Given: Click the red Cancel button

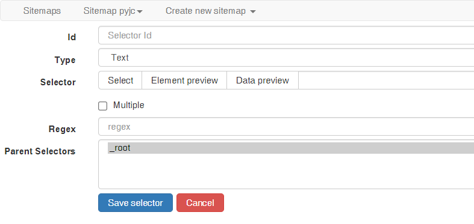Looking at the screenshot, I should (200, 202).
